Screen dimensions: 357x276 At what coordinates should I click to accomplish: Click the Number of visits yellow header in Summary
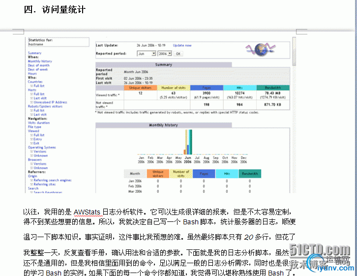click(x=174, y=88)
